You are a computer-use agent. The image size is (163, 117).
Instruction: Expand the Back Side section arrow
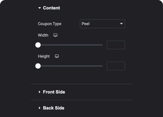tap(39, 108)
